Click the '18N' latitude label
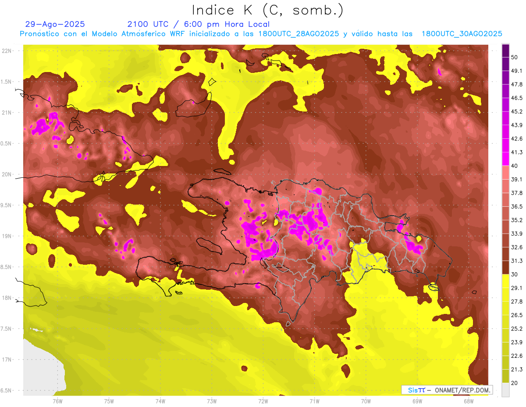The width and height of the screenshot is (526, 407). point(7,298)
